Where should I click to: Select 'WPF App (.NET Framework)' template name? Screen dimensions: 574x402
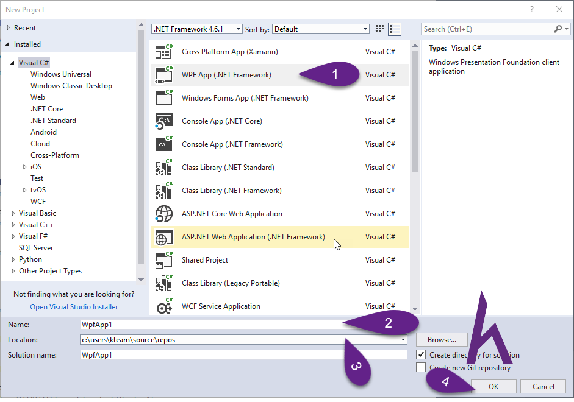coord(226,75)
